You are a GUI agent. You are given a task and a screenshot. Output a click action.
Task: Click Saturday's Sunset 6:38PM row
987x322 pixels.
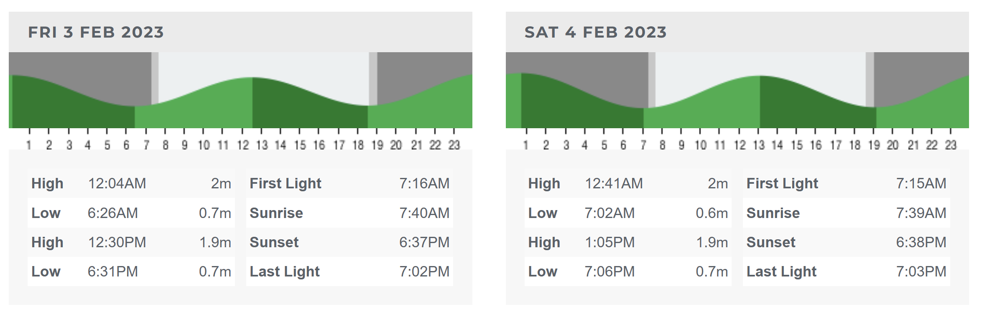pos(846,242)
